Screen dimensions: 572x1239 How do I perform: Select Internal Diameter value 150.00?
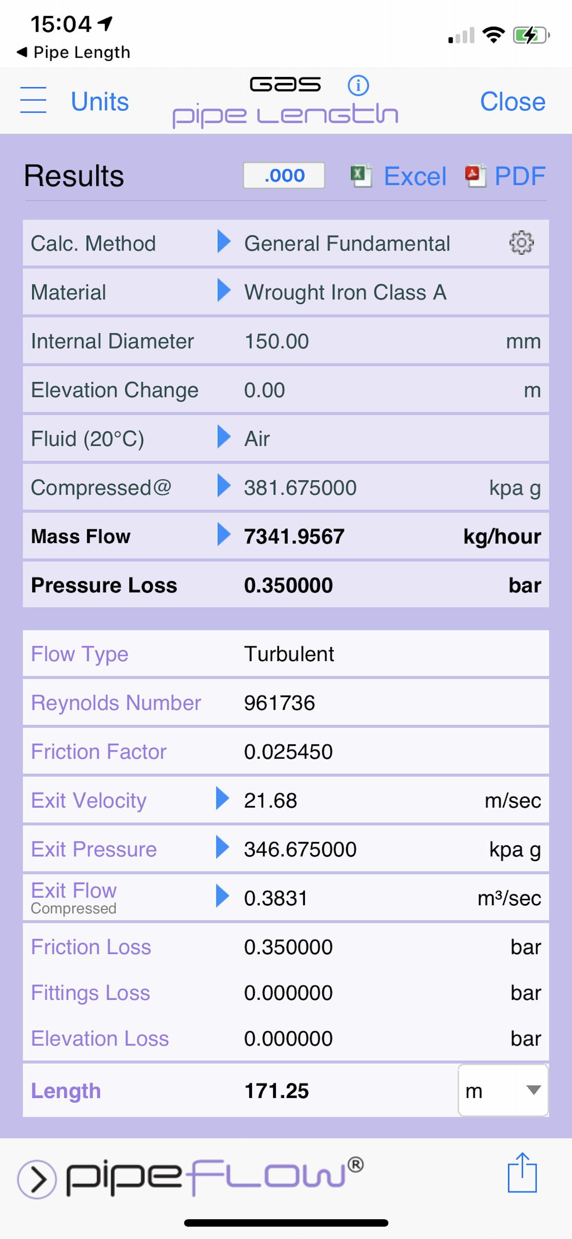coord(276,342)
